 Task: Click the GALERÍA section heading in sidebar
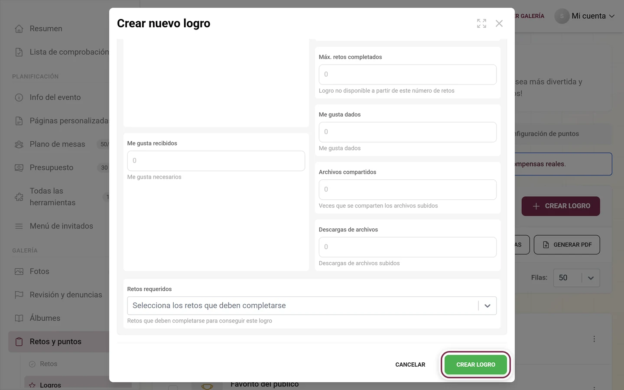[x=25, y=250]
